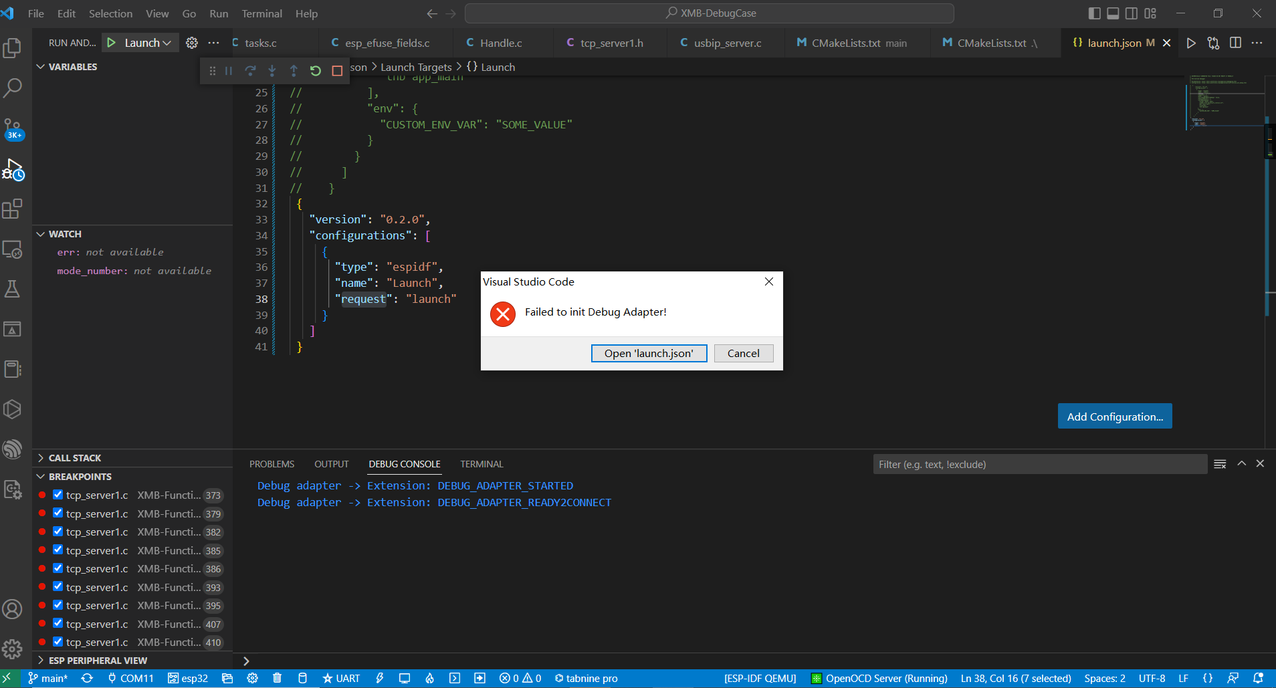Image resolution: width=1276 pixels, height=688 pixels.
Task: Open more actions menu in editor title
Action: coord(1257,43)
